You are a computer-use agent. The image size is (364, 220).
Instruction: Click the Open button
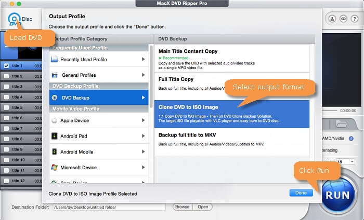(203, 207)
